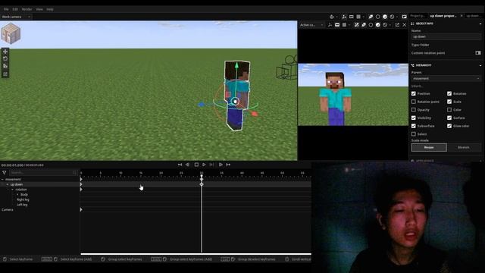Collapse the Body item in the timeline tree
485x273 pixels.
[x=17, y=195]
